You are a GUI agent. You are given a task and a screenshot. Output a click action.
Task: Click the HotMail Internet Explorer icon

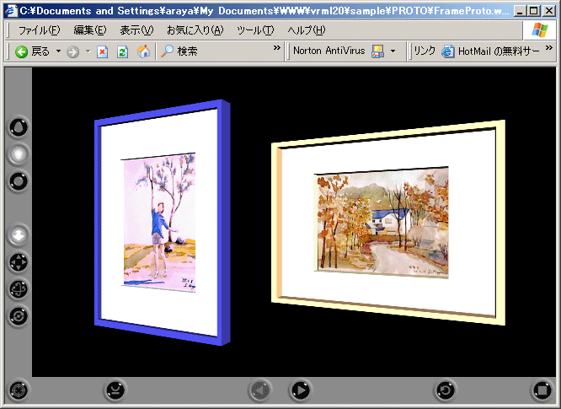point(447,51)
